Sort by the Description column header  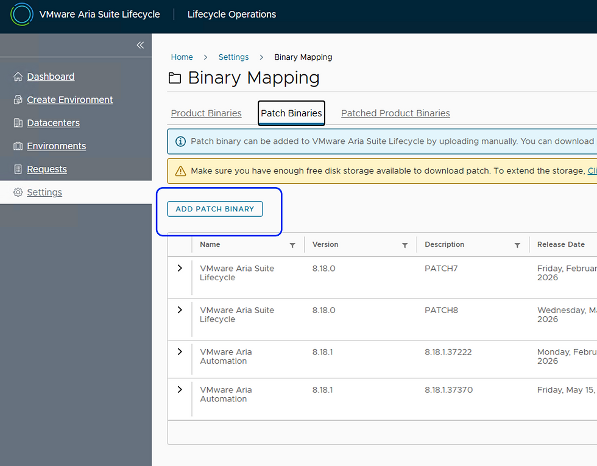tap(444, 244)
